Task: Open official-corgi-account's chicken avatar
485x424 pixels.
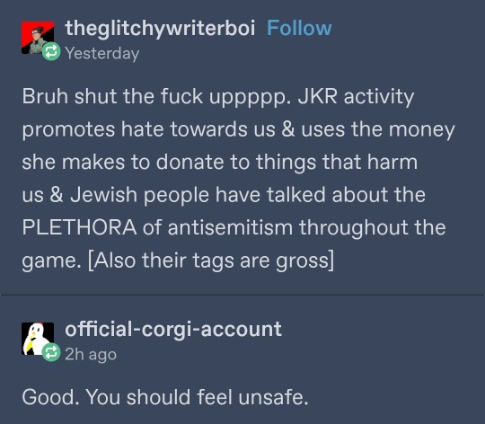Action: click(38, 339)
